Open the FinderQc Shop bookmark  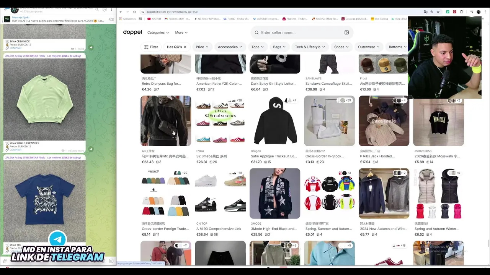click(325, 19)
